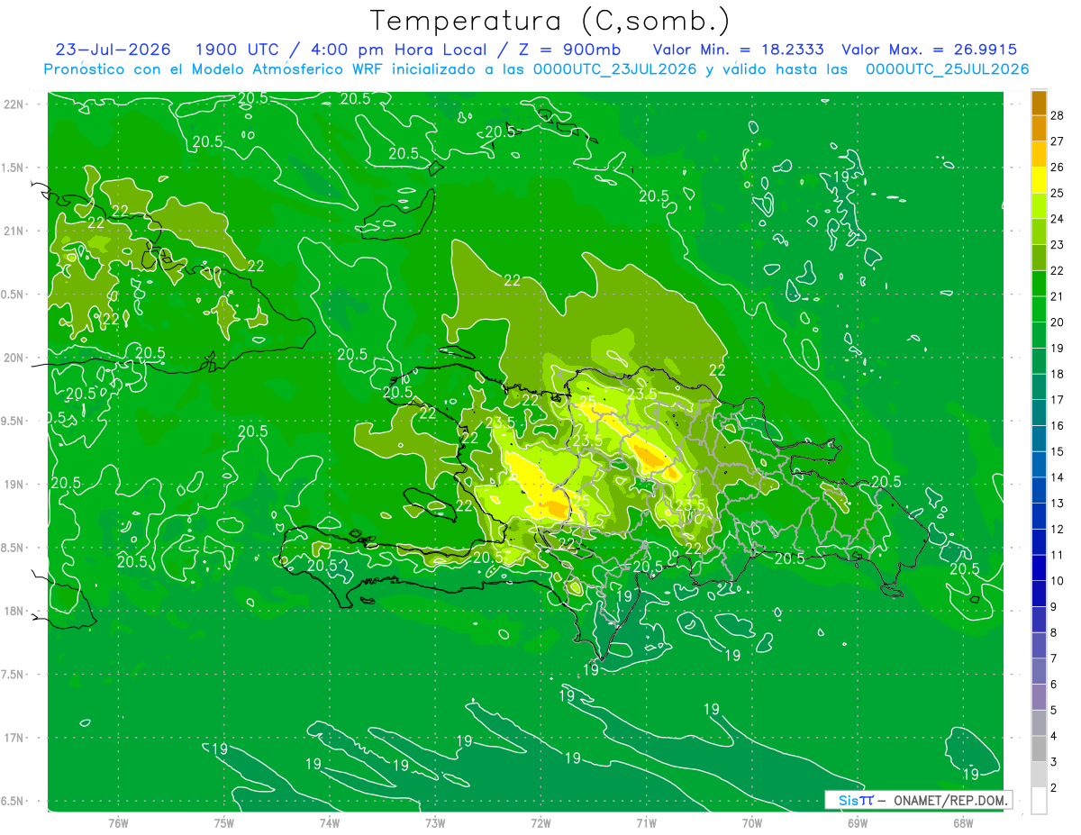Image resolution: width=1081 pixels, height=835 pixels.
Task: Click legend swatch between 22 and 23
Action: 1039,258
